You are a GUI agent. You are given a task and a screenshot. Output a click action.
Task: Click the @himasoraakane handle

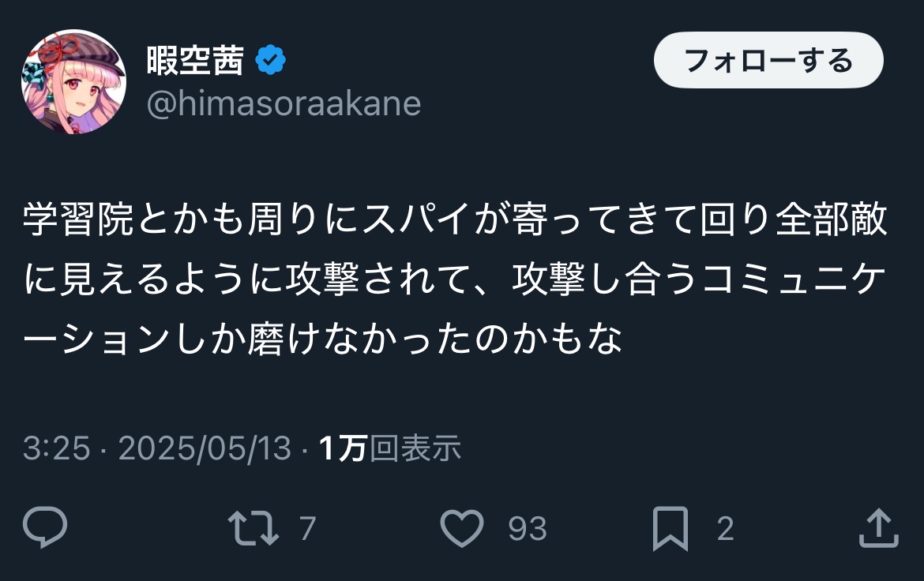click(284, 103)
